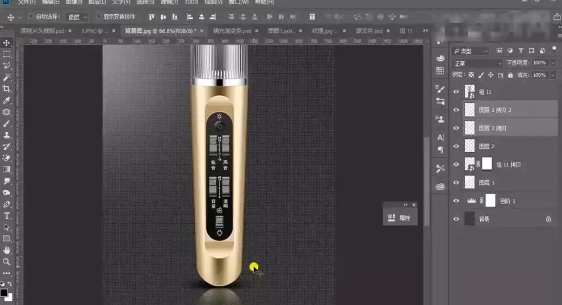Select the Zoom tool
The width and height of the screenshot is (562, 305).
(x=6, y=262)
